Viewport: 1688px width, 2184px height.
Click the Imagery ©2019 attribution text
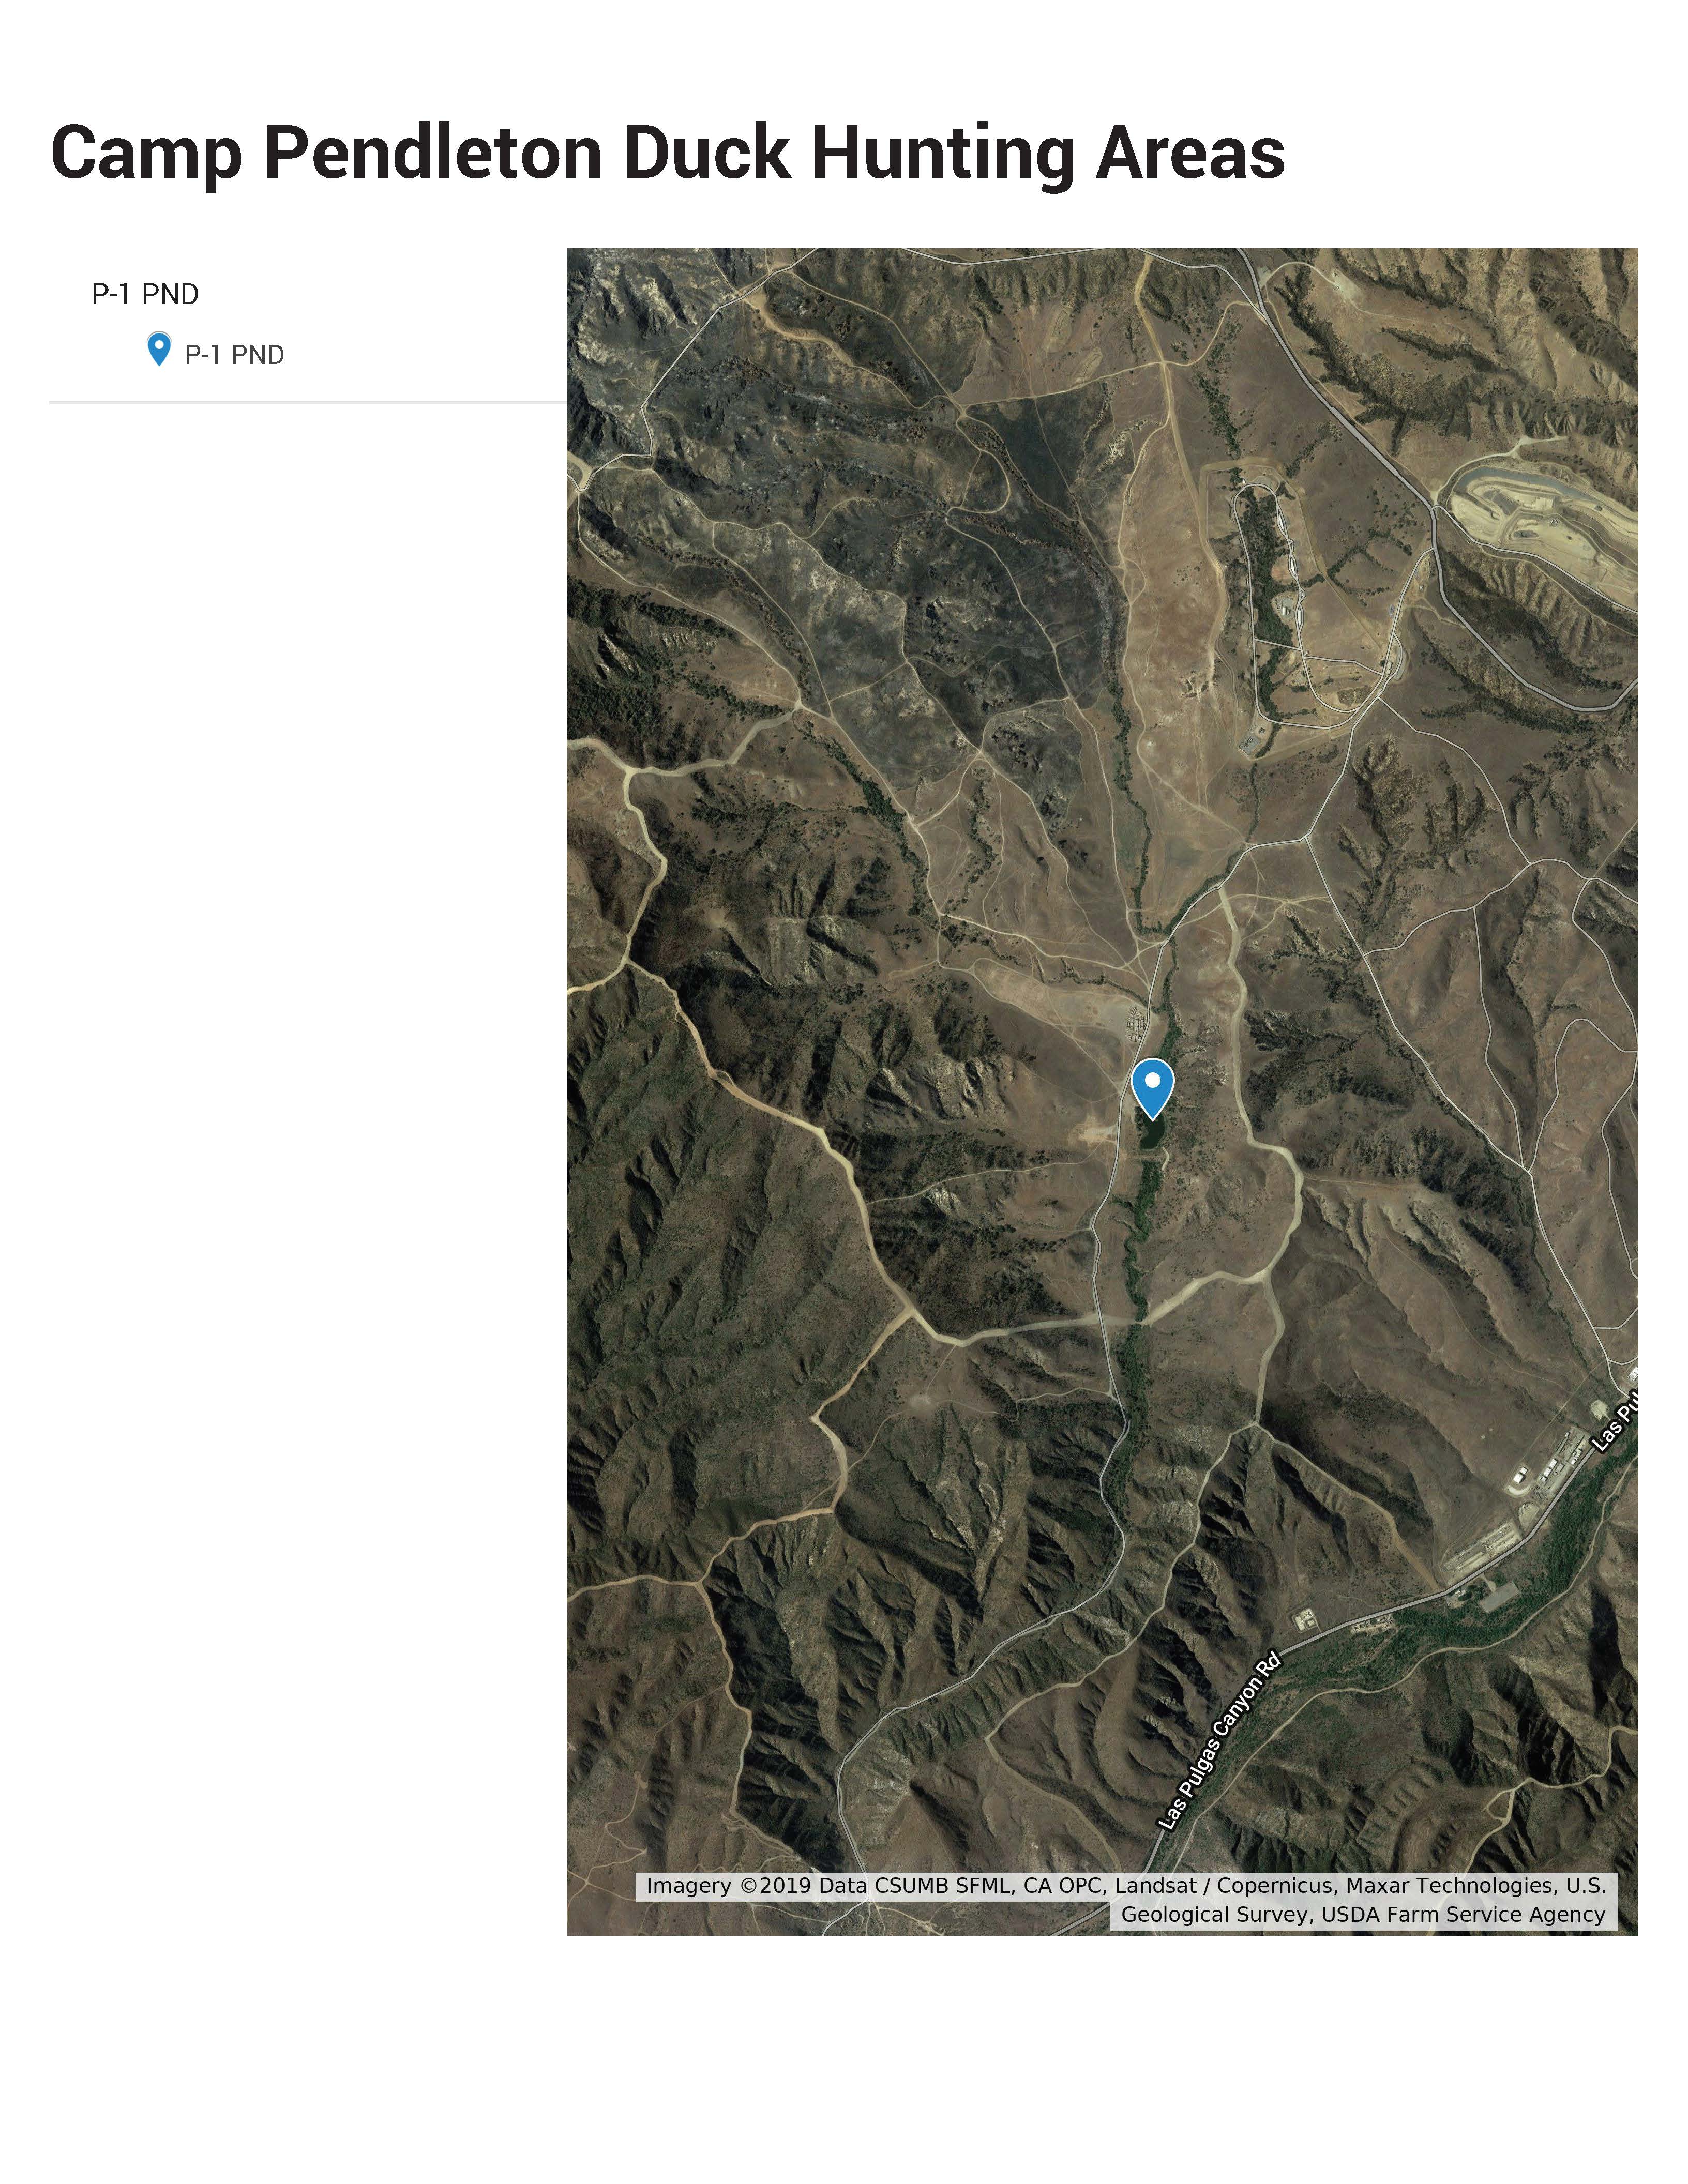coord(729,1886)
